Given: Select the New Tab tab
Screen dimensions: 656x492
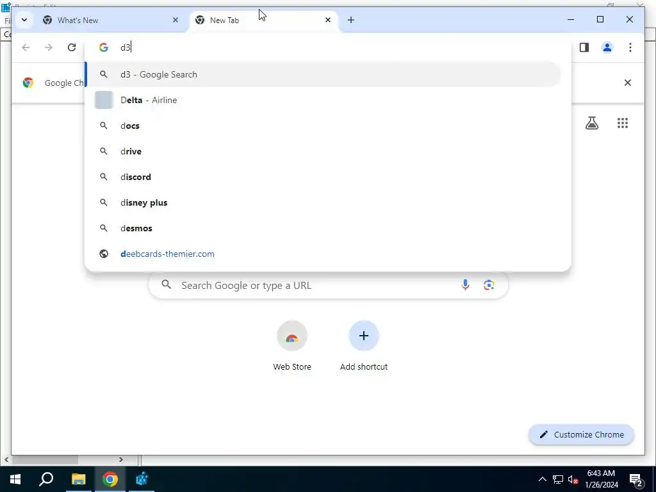Looking at the screenshot, I should (263, 20).
